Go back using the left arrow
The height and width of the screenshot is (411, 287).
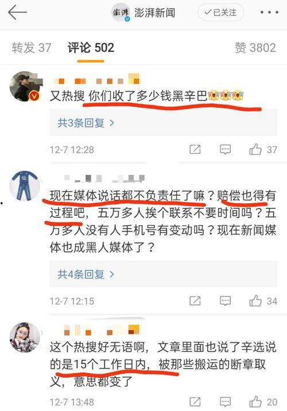click(17, 12)
